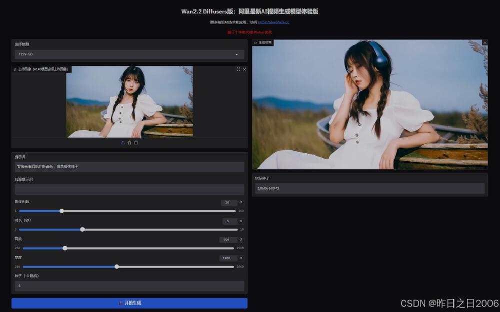Click the upload icon below the image
The height and width of the screenshot is (312, 500).
point(122,142)
